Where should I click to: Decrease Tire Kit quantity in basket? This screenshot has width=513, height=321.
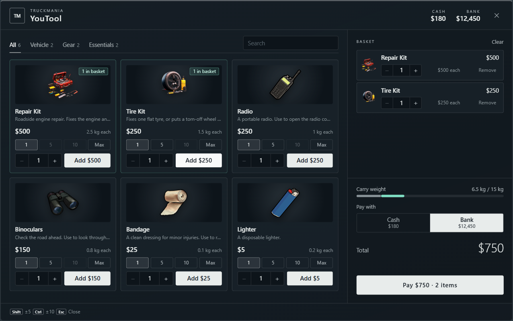[x=387, y=103]
